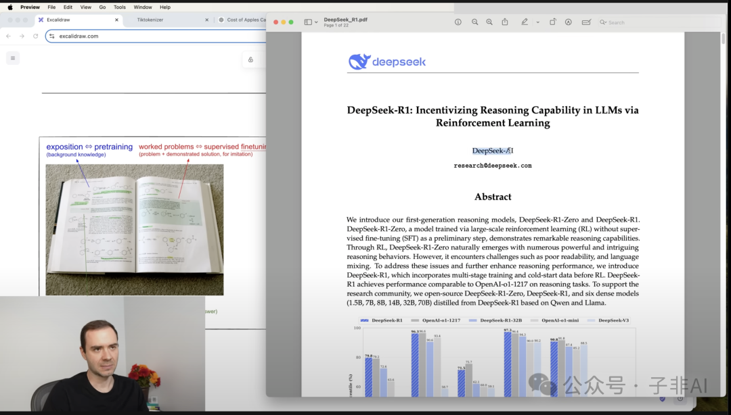
Task: Click the PDF paper title heading
Action: tap(493, 116)
